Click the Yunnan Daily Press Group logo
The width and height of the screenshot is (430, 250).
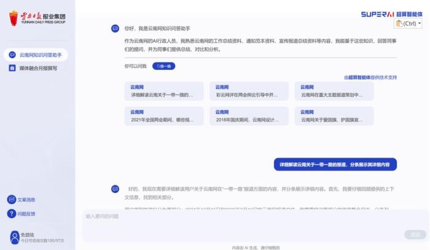(x=37, y=18)
